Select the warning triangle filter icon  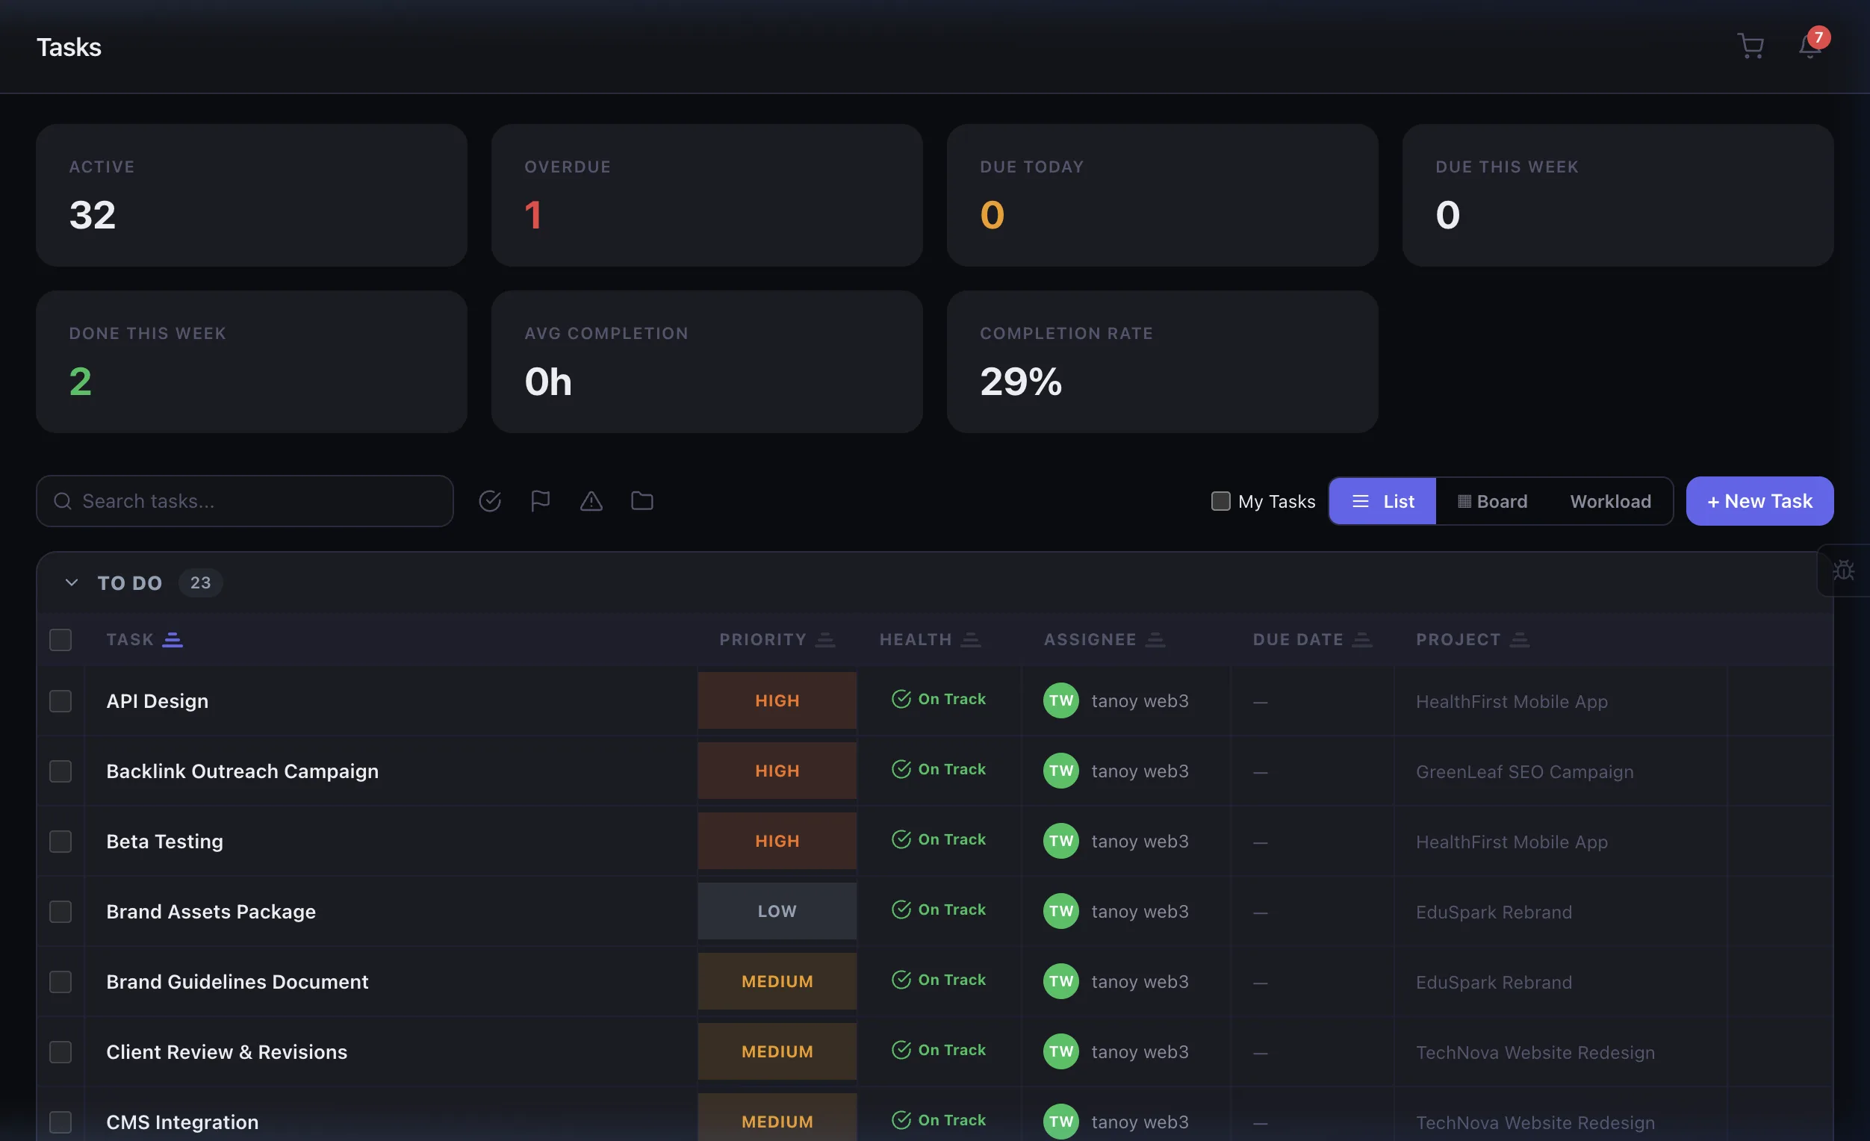point(591,501)
